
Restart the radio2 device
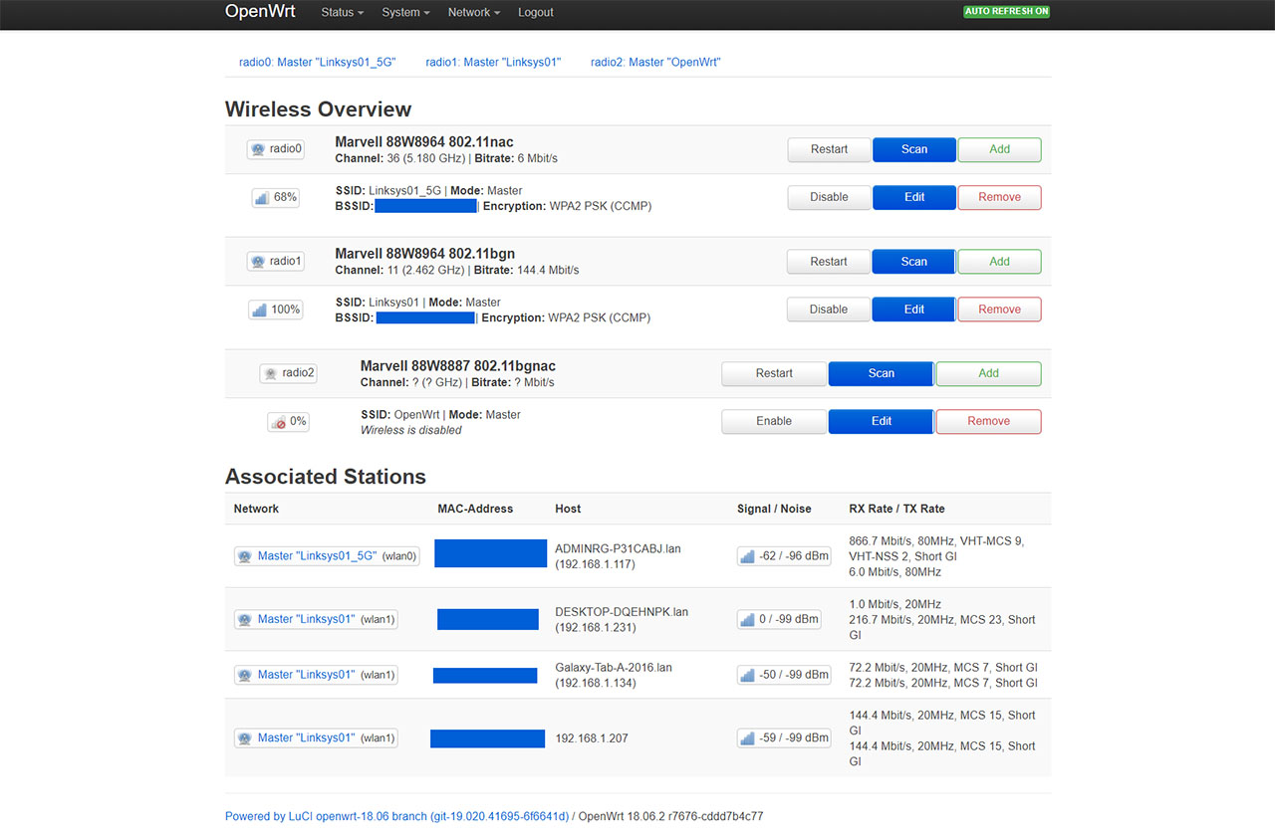[x=774, y=373]
